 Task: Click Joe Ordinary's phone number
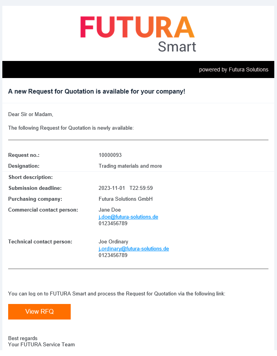113,255
